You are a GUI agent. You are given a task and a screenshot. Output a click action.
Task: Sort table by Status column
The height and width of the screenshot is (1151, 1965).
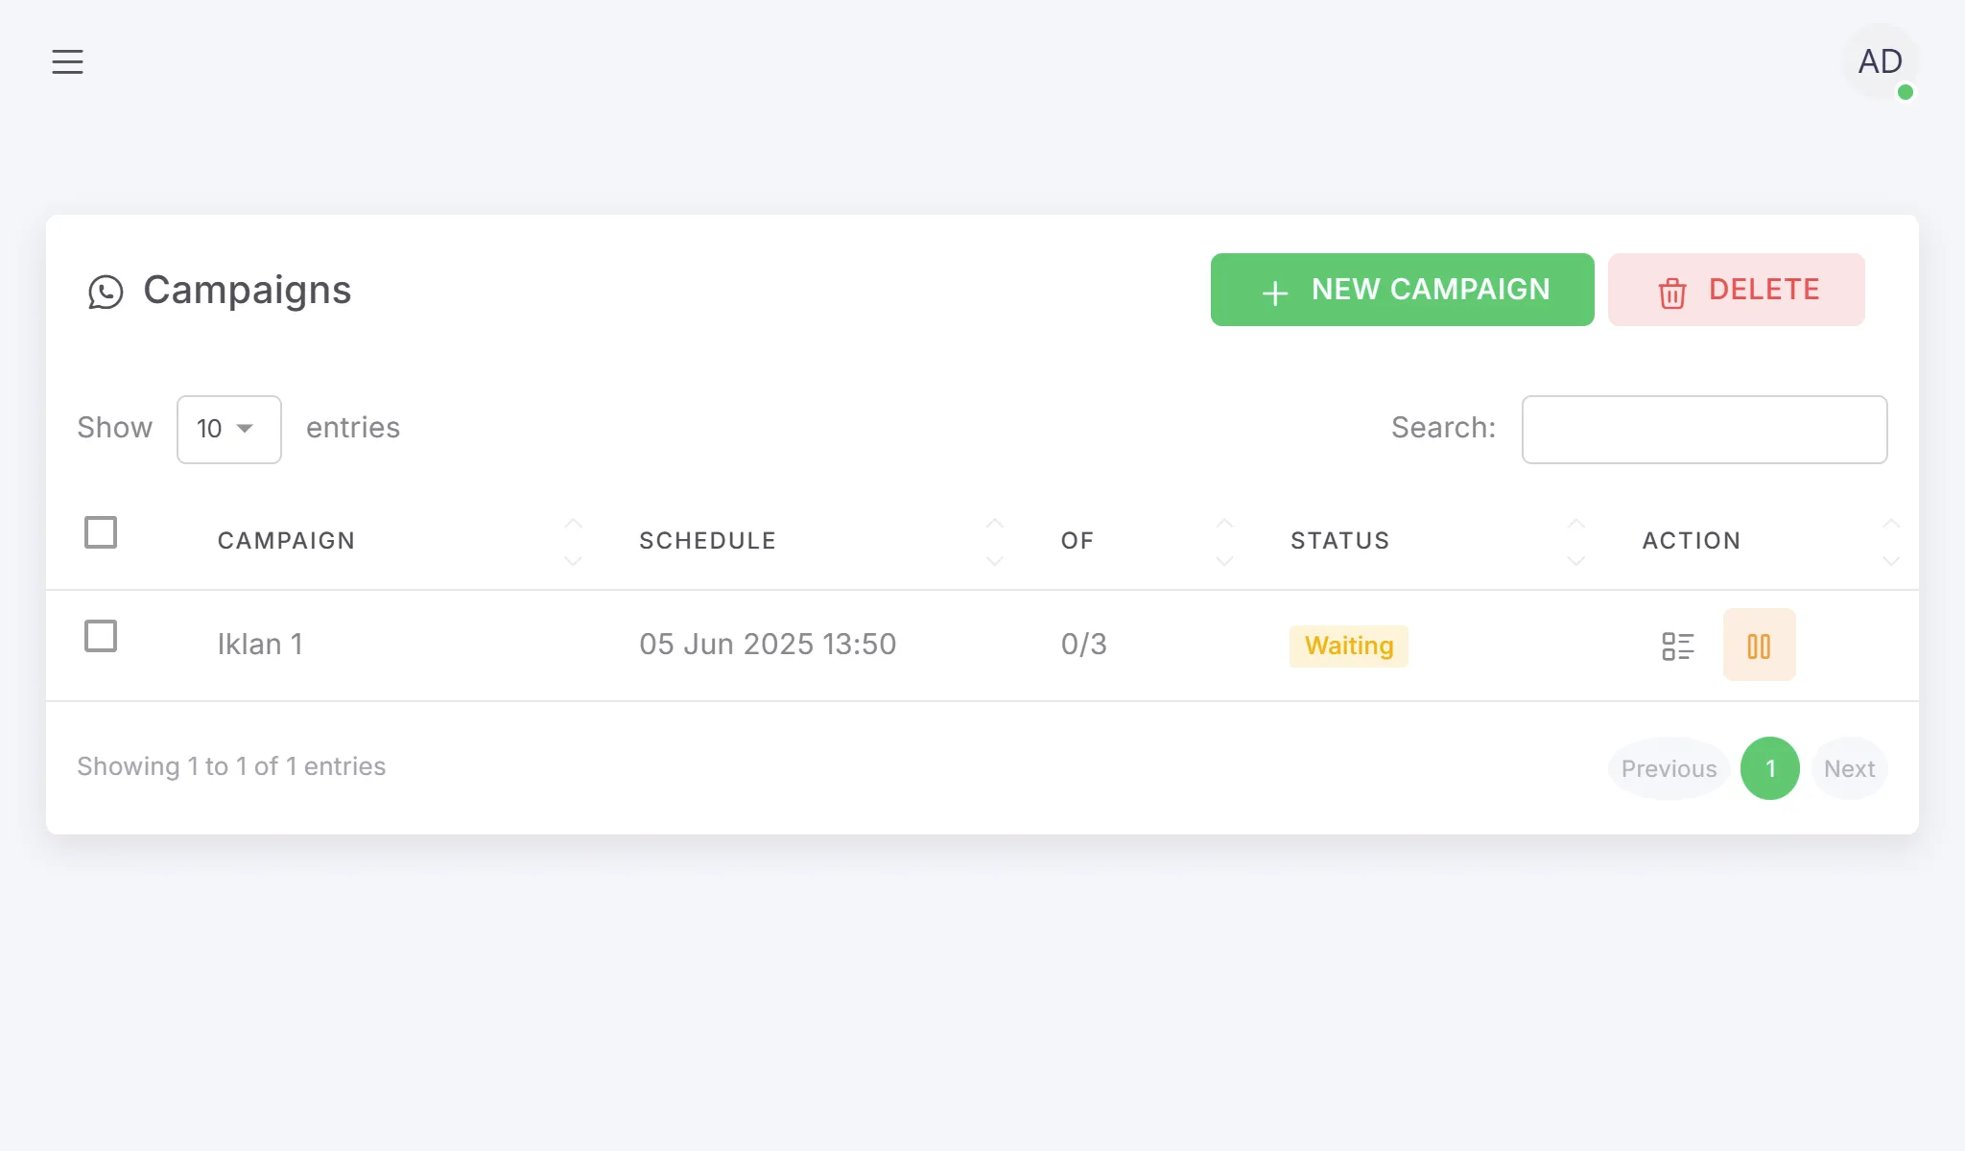pos(1339,541)
